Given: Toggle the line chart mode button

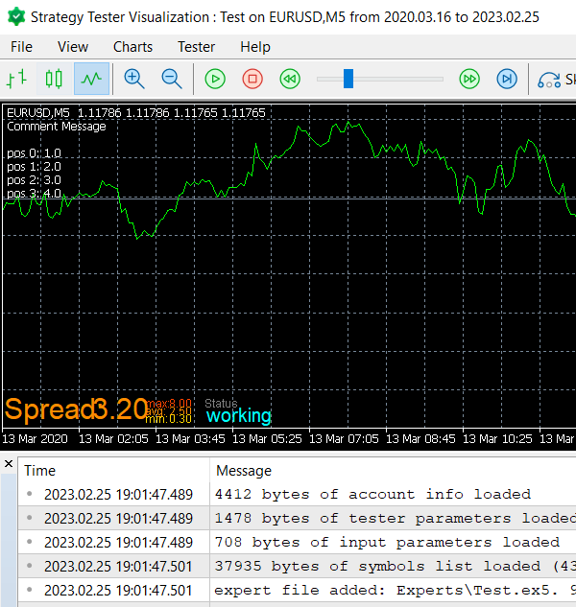Looking at the screenshot, I should pos(91,79).
